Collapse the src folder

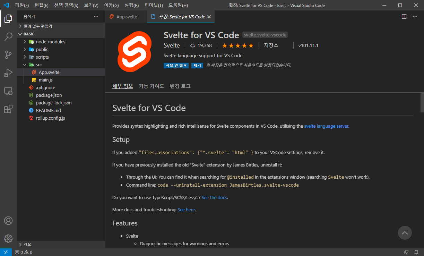(x=25, y=65)
